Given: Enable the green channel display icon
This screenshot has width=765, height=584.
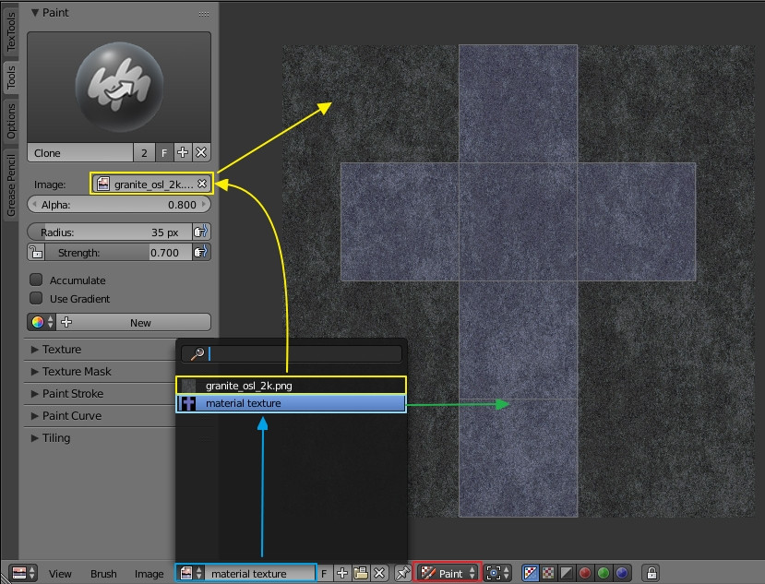Looking at the screenshot, I should (x=603, y=571).
